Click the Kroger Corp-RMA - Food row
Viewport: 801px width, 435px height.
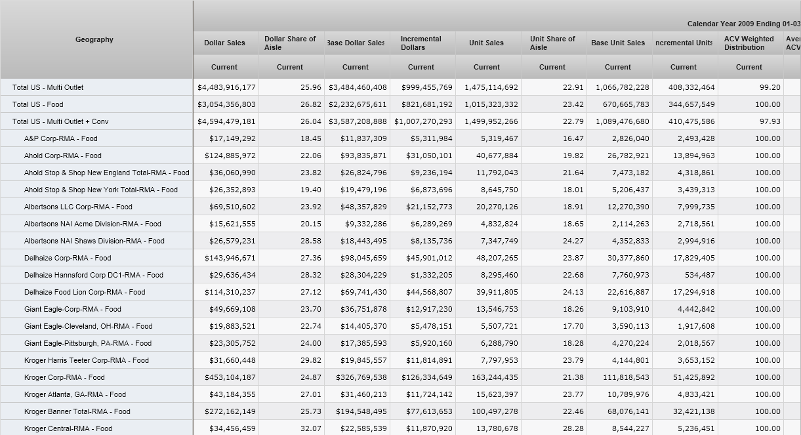(64, 377)
